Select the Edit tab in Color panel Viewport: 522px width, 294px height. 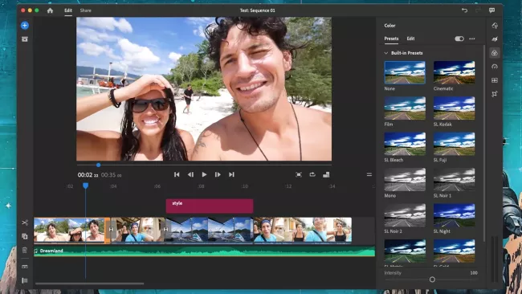point(410,39)
